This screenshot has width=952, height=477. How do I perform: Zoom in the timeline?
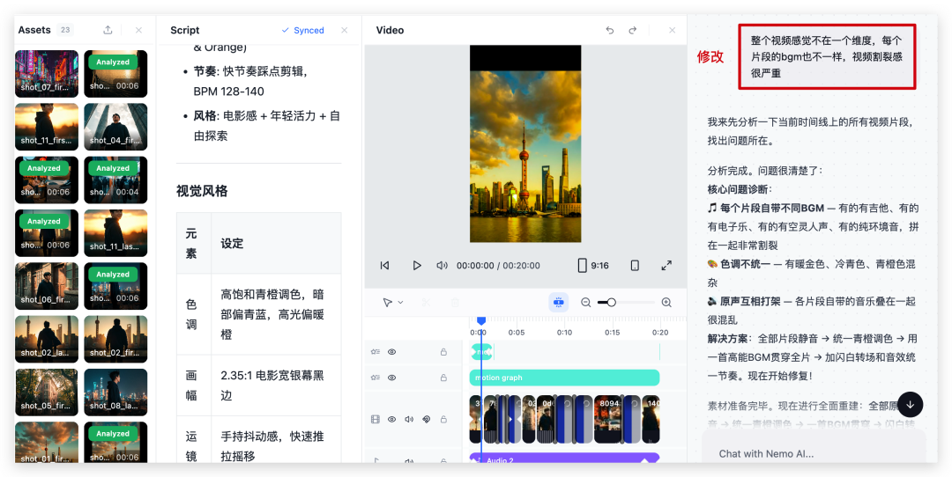pyautogui.click(x=666, y=302)
